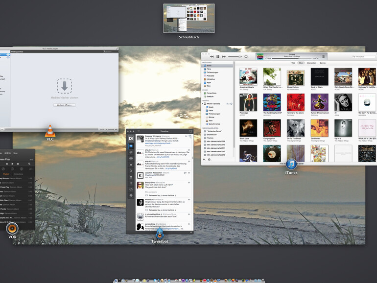Image resolution: width=377 pixels, height=283 pixels.
Task: Click the Tweetbot bird app icon
Action: pos(160,234)
